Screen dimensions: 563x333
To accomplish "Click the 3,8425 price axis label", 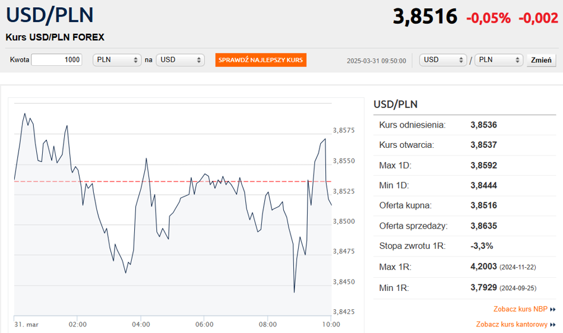I will tap(344, 312).
